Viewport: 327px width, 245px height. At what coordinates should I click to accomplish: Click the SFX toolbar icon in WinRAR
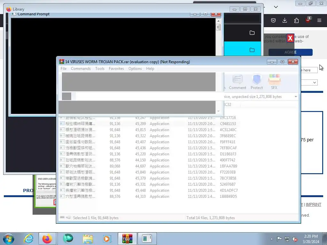pyautogui.click(x=274, y=82)
